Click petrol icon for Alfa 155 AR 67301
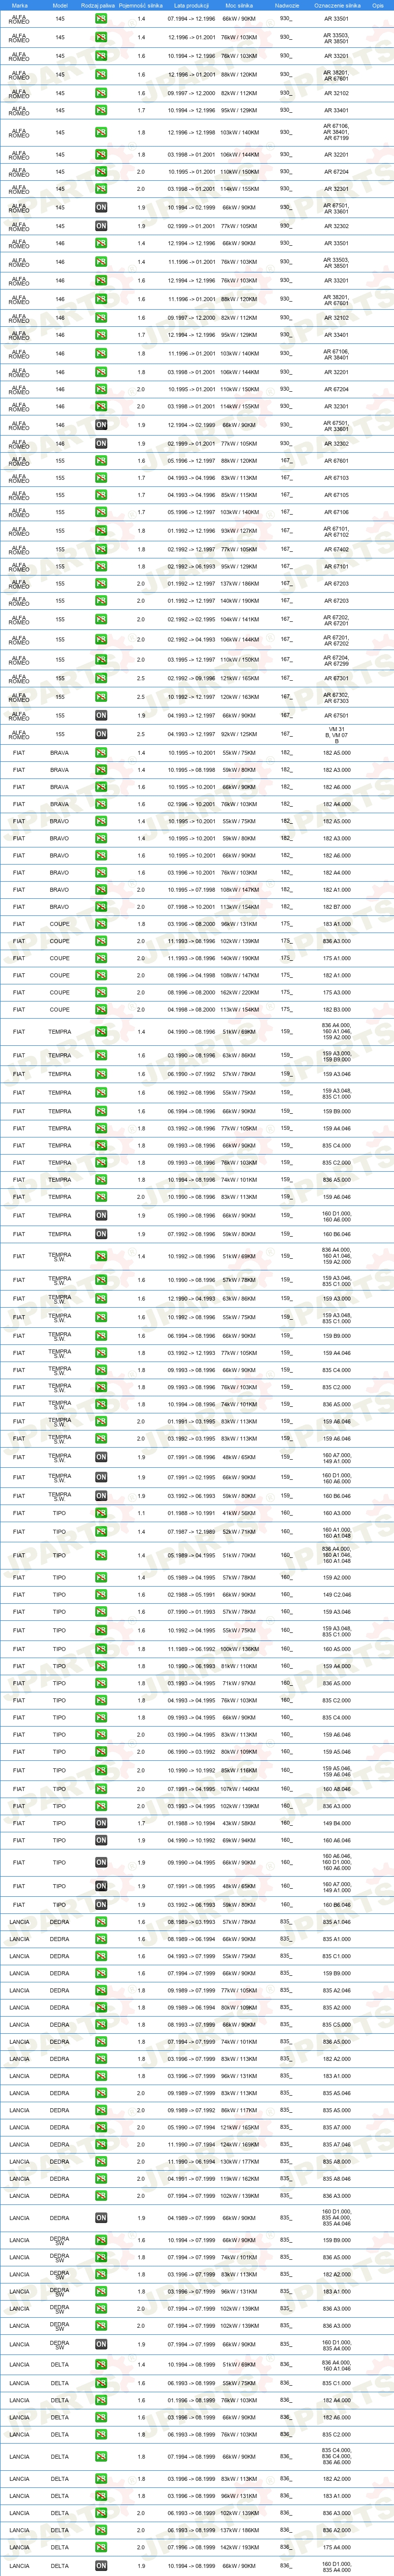Viewport: 394px width, 2576px height. click(x=101, y=678)
